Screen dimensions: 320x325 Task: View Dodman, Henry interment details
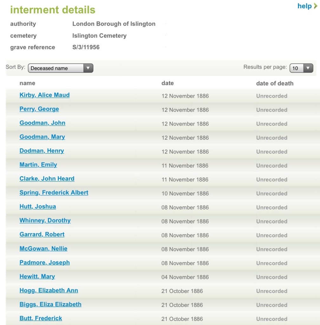(x=42, y=151)
